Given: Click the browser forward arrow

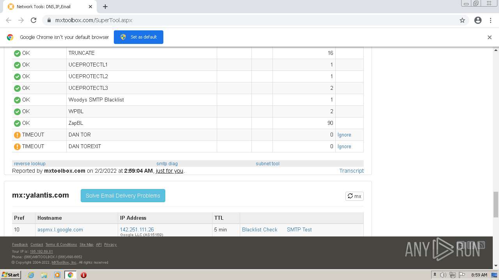Looking at the screenshot, I should point(21,20).
